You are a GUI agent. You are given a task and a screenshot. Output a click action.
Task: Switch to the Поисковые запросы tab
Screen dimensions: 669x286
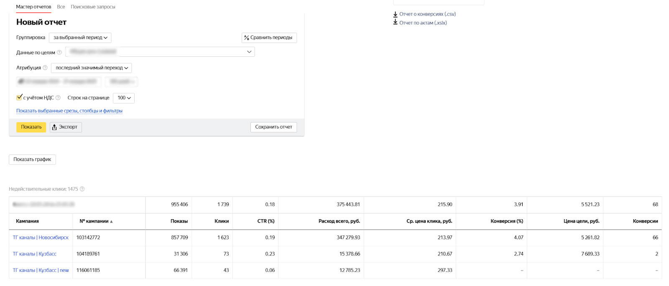pos(93,7)
